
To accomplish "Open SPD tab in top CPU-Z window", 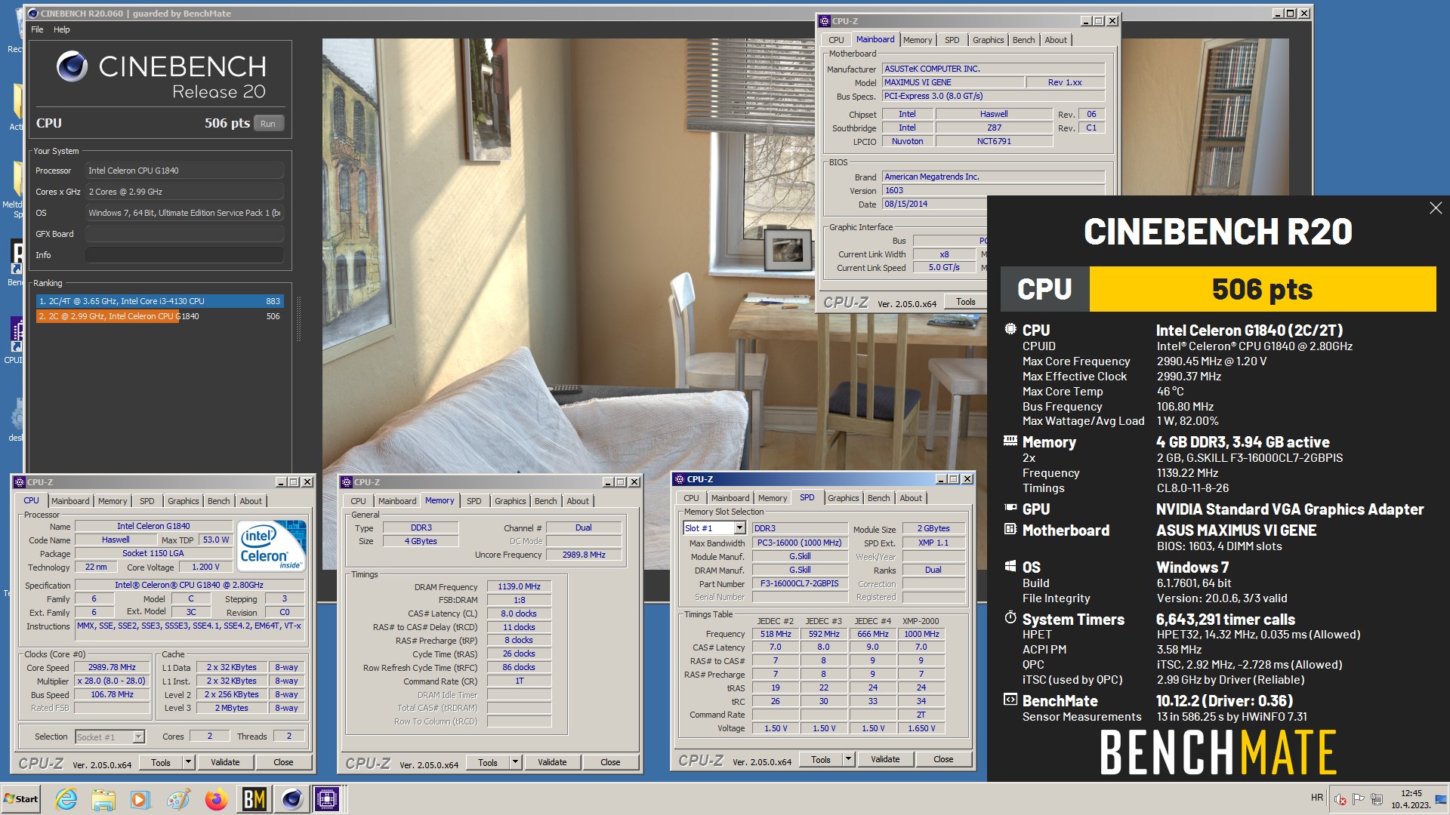I will pyautogui.click(x=952, y=40).
